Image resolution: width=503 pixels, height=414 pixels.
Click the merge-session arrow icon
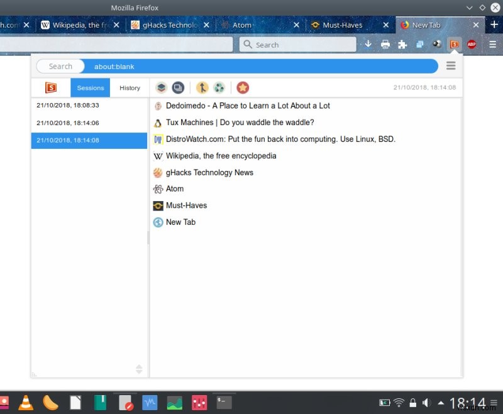point(202,88)
